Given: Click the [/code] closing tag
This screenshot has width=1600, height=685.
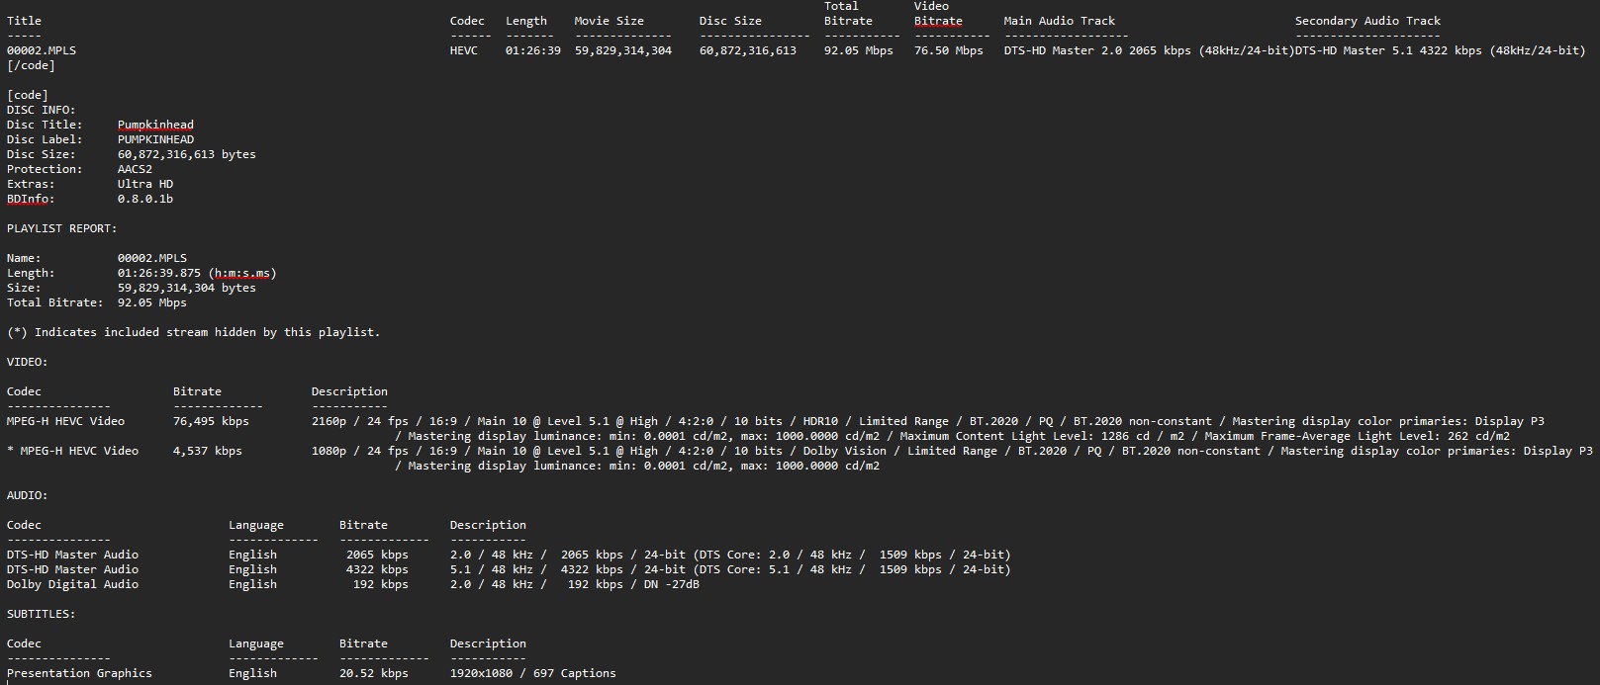Looking at the screenshot, I should tap(31, 65).
